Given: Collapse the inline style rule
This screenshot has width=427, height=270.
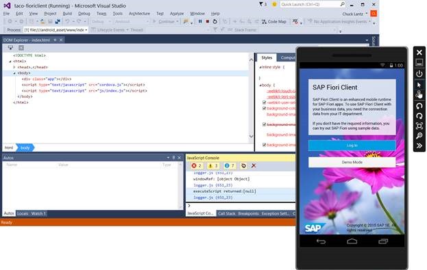Looking at the screenshot, I should 260,67.
